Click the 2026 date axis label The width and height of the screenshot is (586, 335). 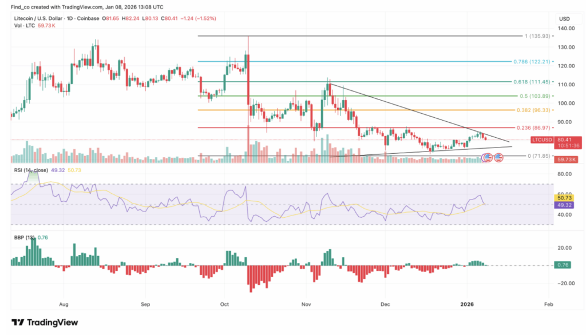(x=466, y=305)
